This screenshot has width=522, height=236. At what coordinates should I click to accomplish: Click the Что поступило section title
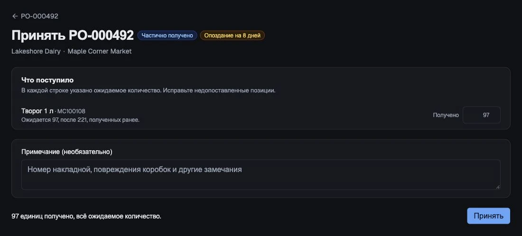pos(47,80)
